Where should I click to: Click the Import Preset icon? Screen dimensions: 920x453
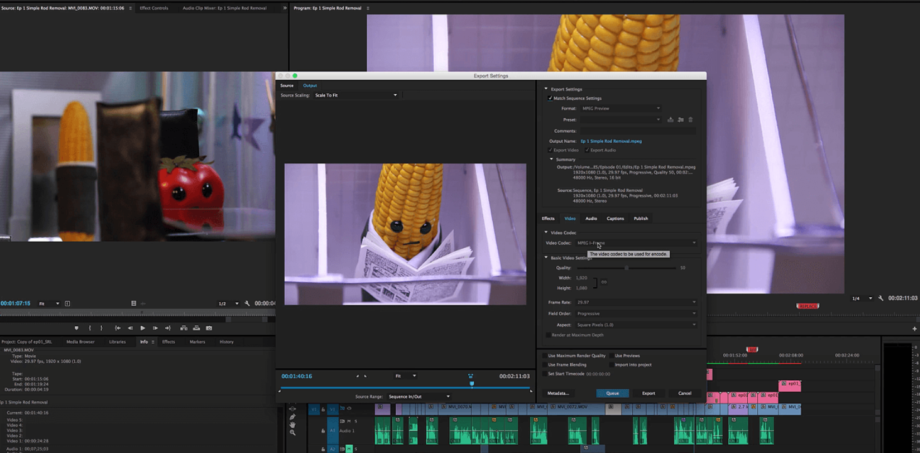(681, 119)
